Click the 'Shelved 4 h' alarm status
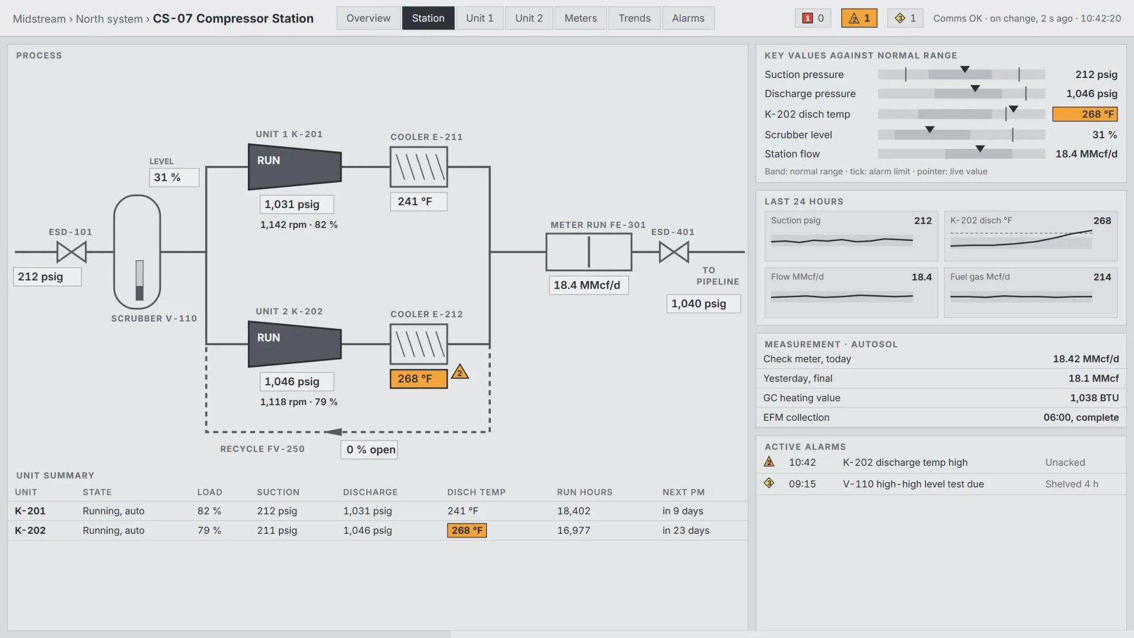Viewport: 1134px width, 638px height. tap(1071, 484)
